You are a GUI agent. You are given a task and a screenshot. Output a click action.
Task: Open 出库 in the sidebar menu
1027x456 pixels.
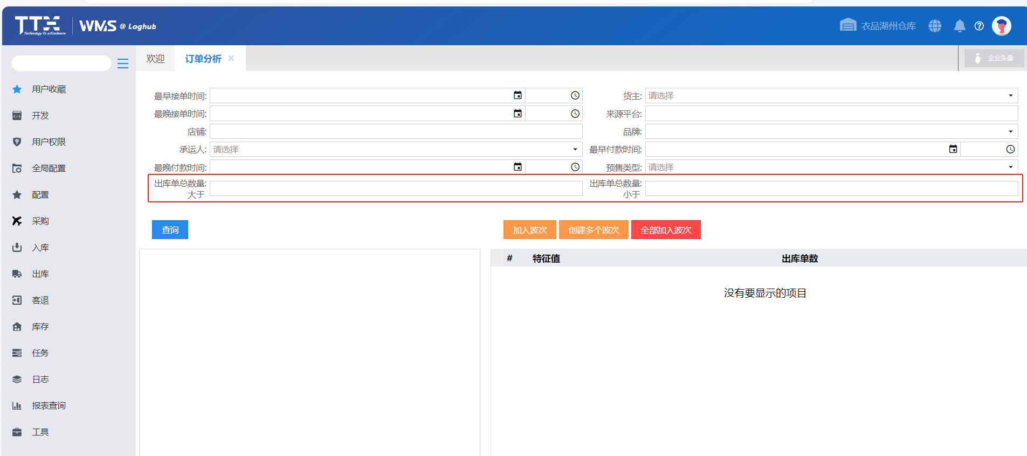[40, 274]
